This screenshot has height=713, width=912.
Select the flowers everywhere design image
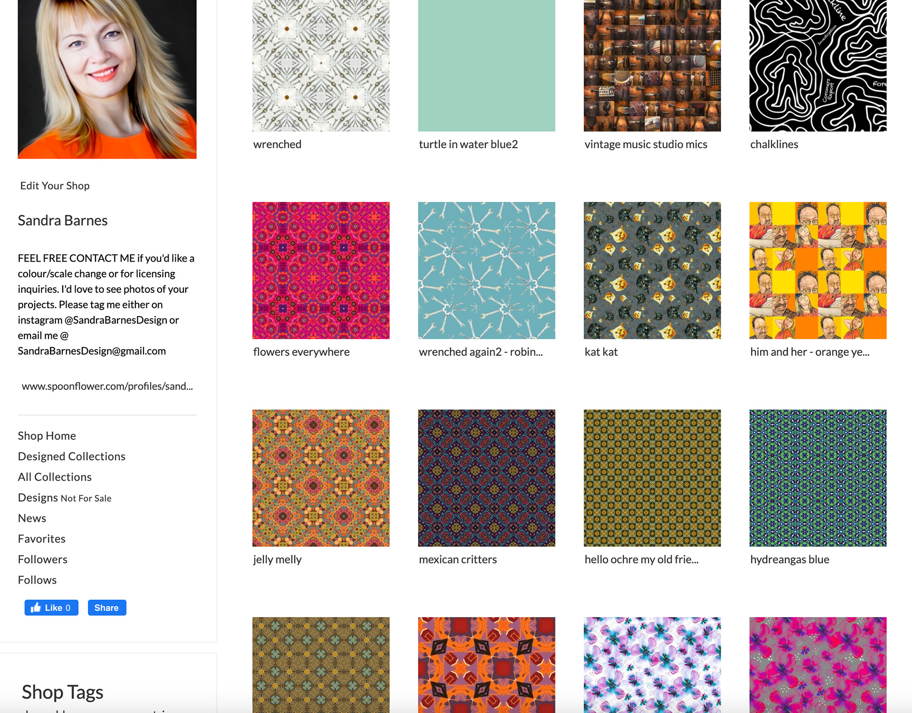pyautogui.click(x=321, y=271)
